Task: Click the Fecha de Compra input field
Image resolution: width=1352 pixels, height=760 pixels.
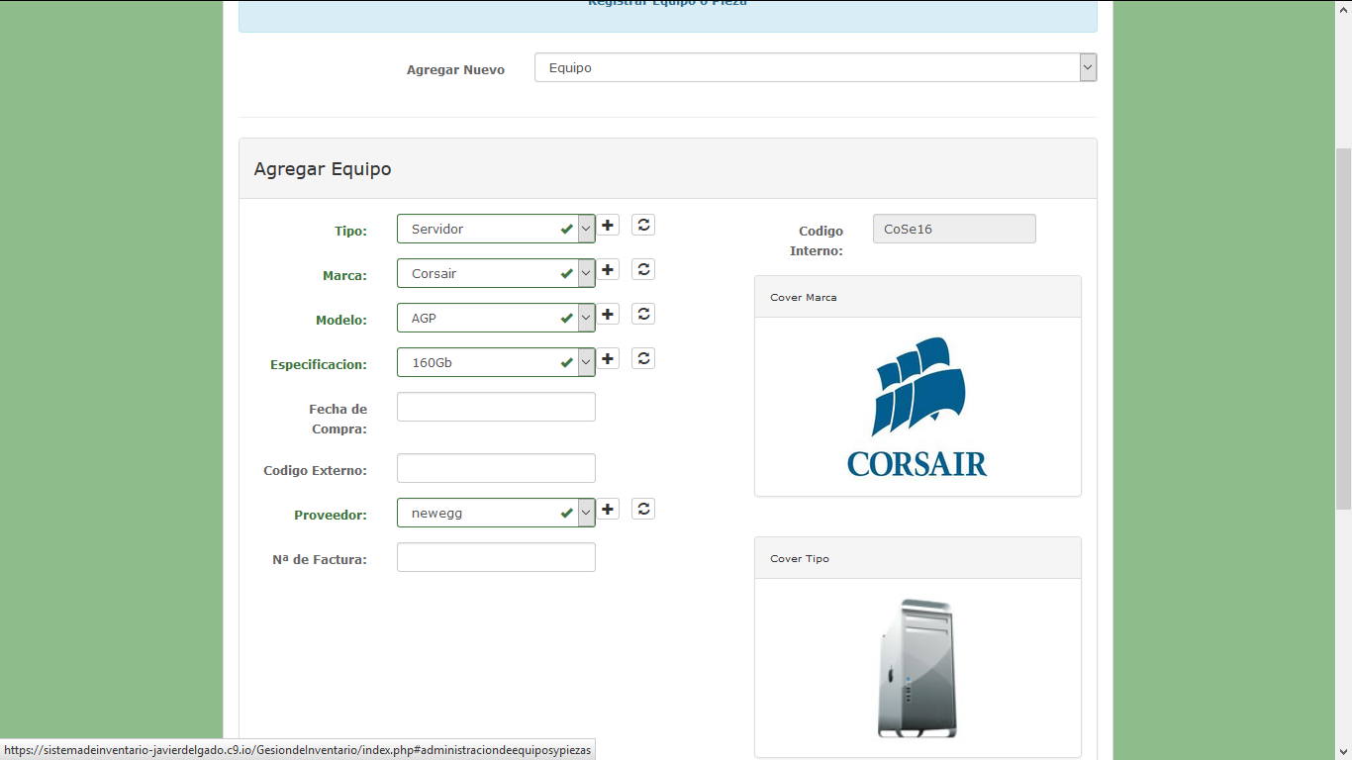Action: (x=496, y=407)
